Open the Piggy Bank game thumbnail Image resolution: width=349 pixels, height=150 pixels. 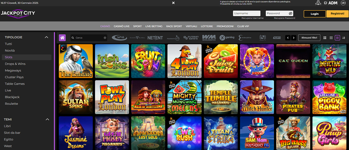(330, 97)
